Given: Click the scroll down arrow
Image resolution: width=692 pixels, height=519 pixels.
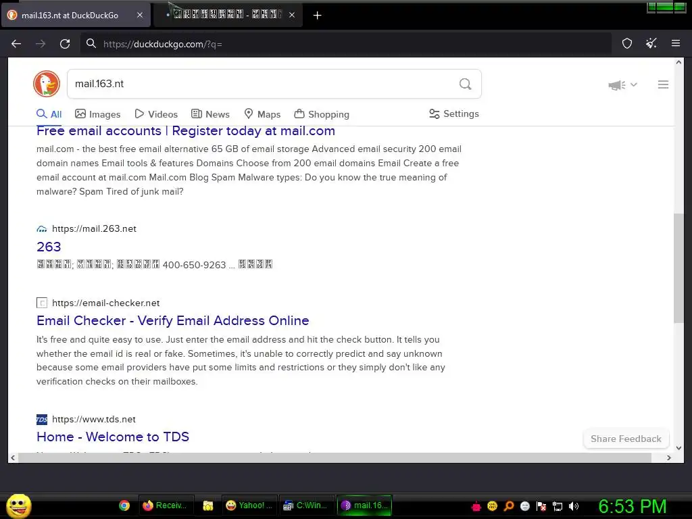Looking at the screenshot, I should tap(678, 447).
